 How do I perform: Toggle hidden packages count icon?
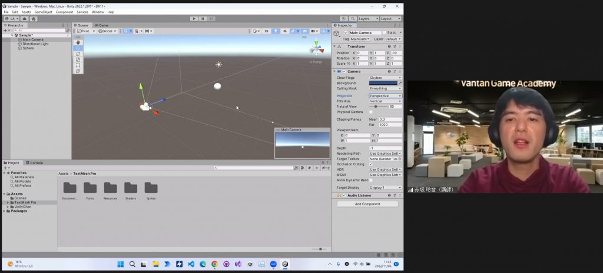pyautogui.click(x=326, y=168)
